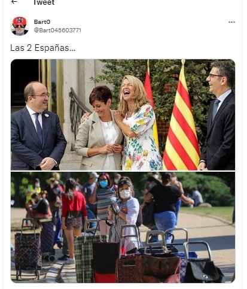This screenshot has height=289, width=247.
Task: Click the black shopping trolley at bottom right
Action: 203,262
